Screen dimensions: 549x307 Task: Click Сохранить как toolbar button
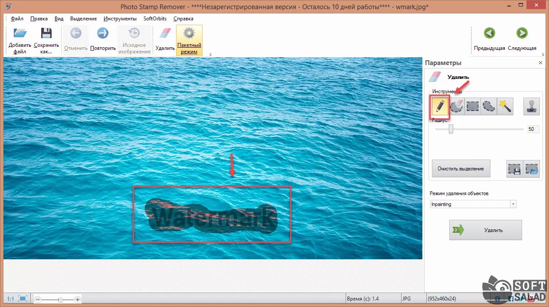pyautogui.click(x=46, y=40)
